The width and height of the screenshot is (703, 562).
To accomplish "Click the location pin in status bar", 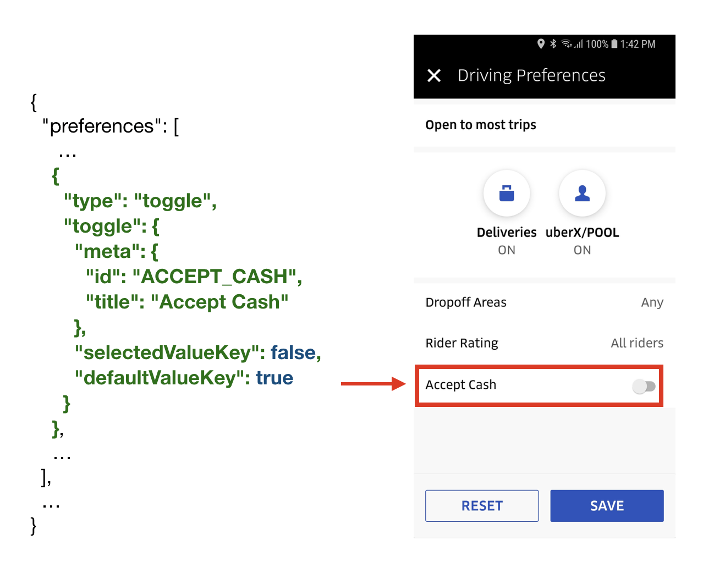I will tap(541, 44).
